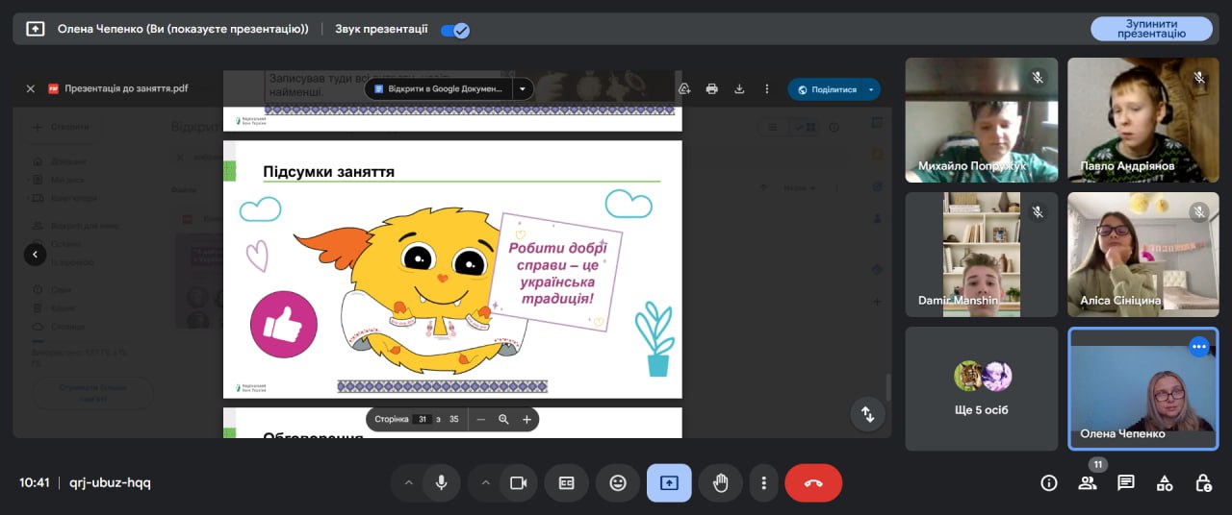
Task: Toggle the presentation audio switch
Action: pyautogui.click(x=454, y=30)
